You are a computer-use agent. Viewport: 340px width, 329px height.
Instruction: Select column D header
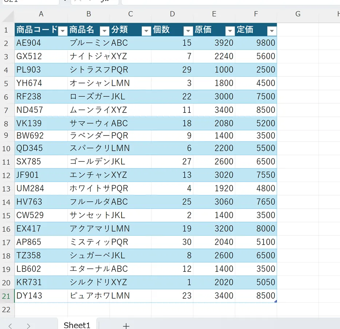coord(172,14)
